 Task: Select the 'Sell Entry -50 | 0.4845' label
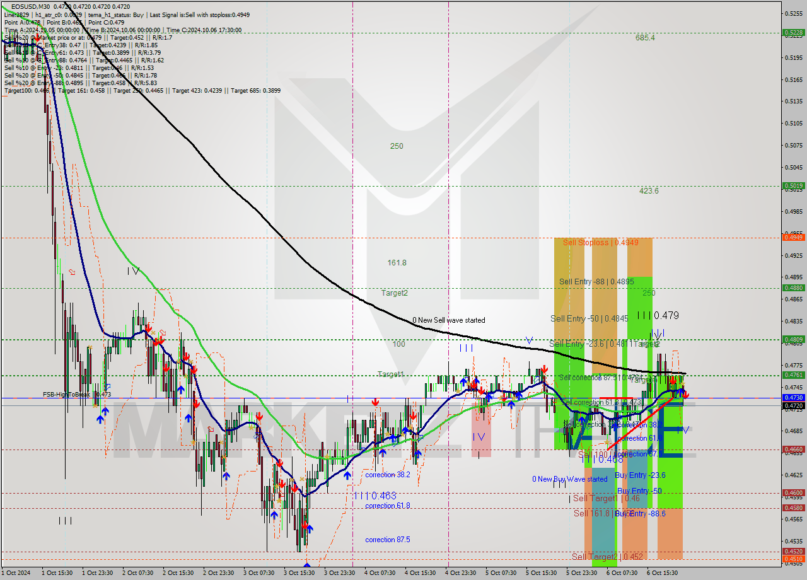[589, 318]
